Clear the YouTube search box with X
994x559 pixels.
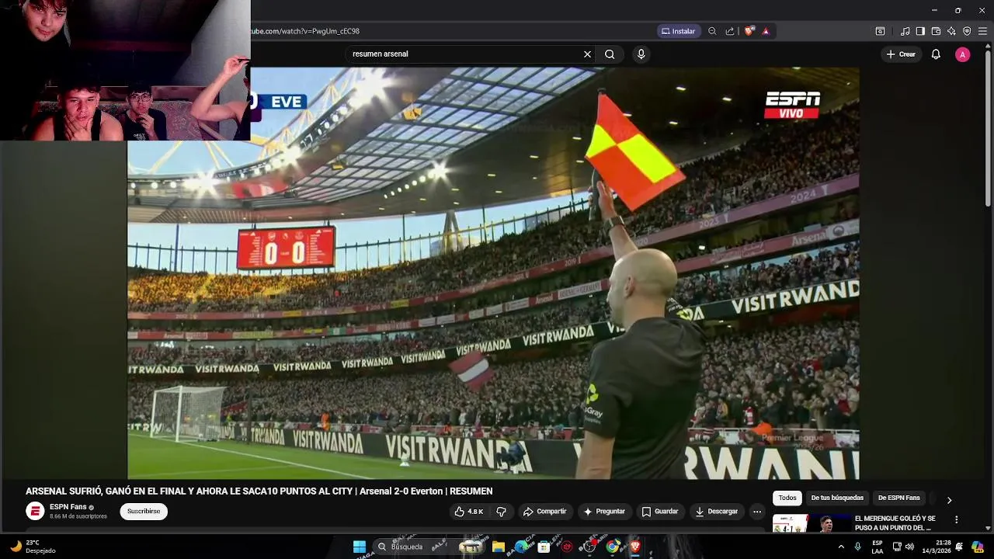pos(587,54)
